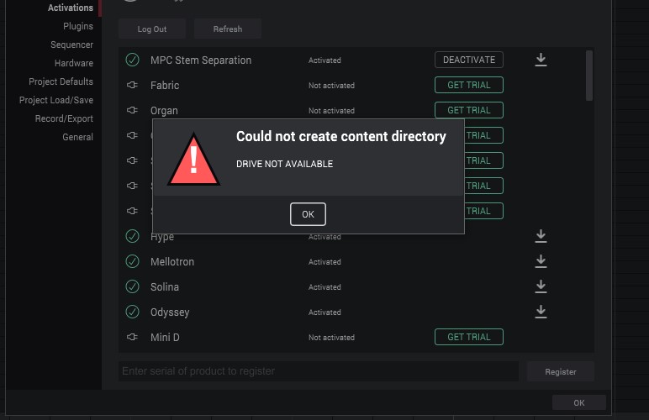Download Hype content via arrow icon

(x=541, y=236)
